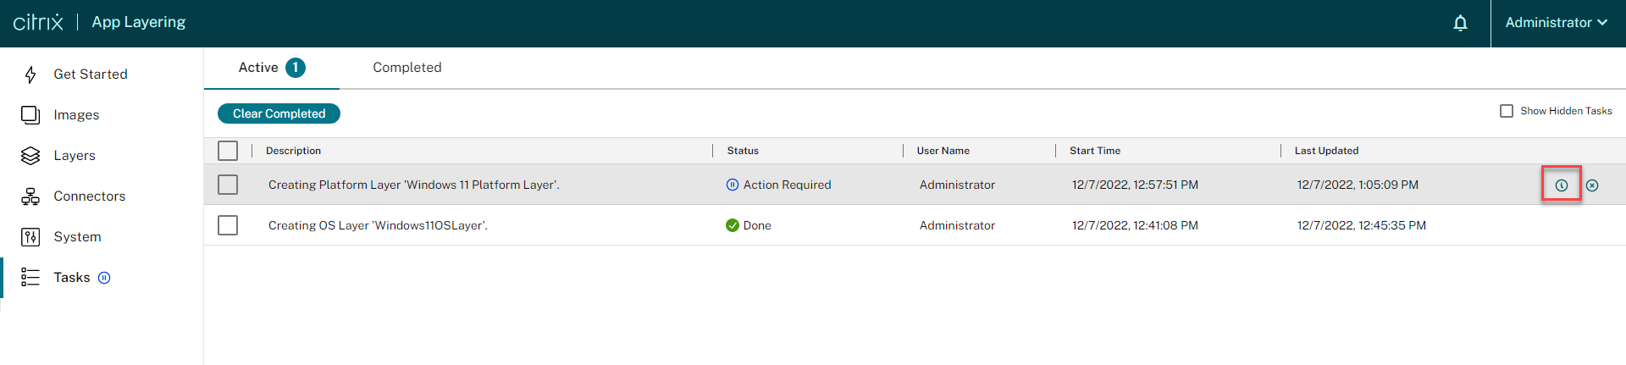Sort tasks by Status column header
Image resolution: width=1626 pixels, height=365 pixels.
click(743, 151)
